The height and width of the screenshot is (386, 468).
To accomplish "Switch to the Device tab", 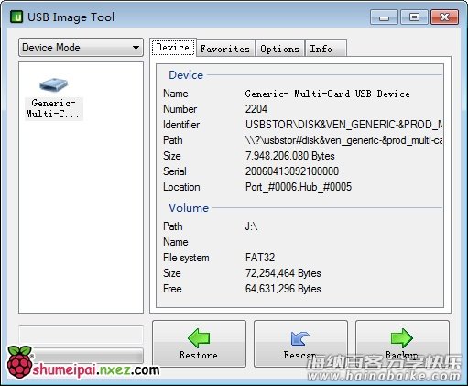I will pyautogui.click(x=173, y=47).
